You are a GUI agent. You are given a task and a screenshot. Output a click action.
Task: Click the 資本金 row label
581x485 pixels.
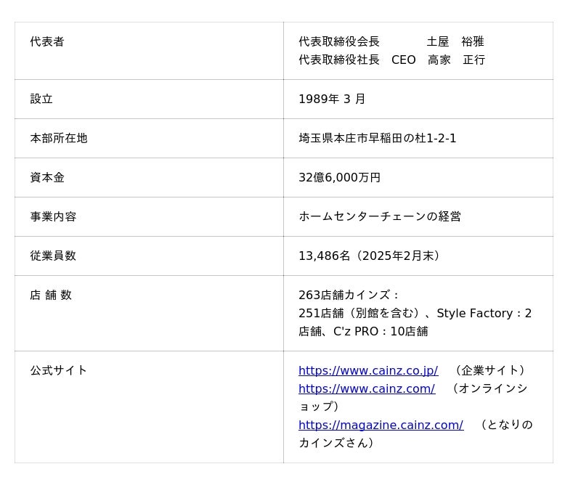pyautogui.click(x=47, y=177)
